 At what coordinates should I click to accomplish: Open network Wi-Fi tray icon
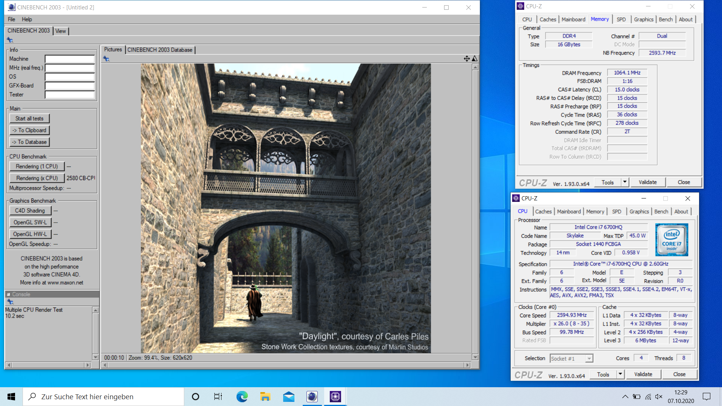(648, 397)
